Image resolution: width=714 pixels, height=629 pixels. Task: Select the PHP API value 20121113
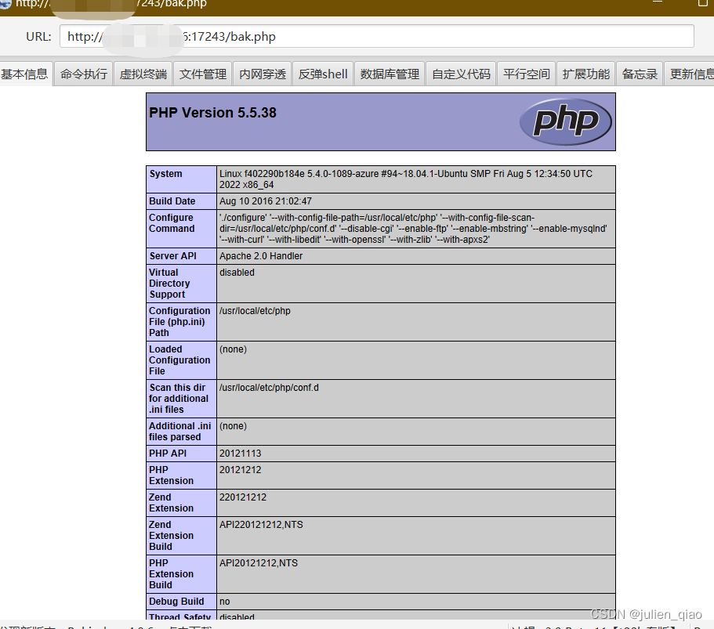[241, 454]
